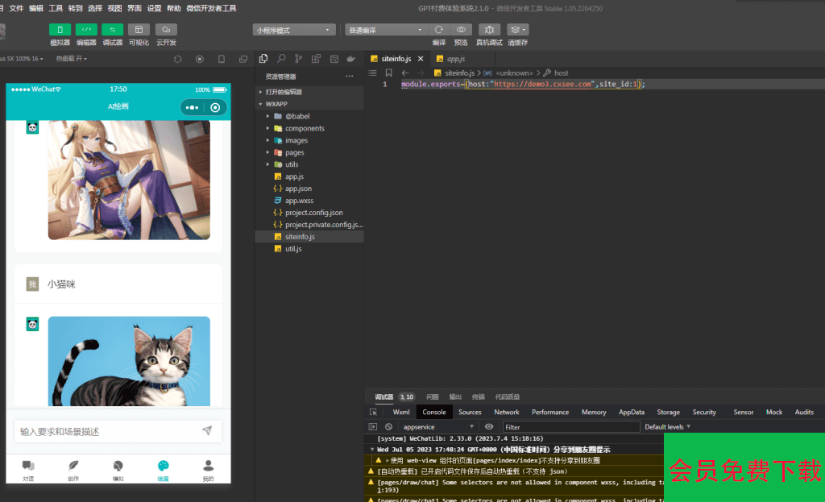Viewport: 825px width, 502px height.
Task: Open the search icon in editor sidebar
Action: 281,59
